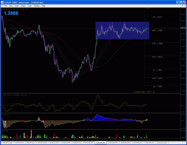Screen dimensions: 187x145
Task: Open the Help menu
Action: pyautogui.click(x=43, y=6)
